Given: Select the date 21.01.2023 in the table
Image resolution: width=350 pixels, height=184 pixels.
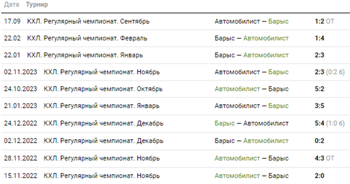Looking at the screenshot, I should 20,106.
